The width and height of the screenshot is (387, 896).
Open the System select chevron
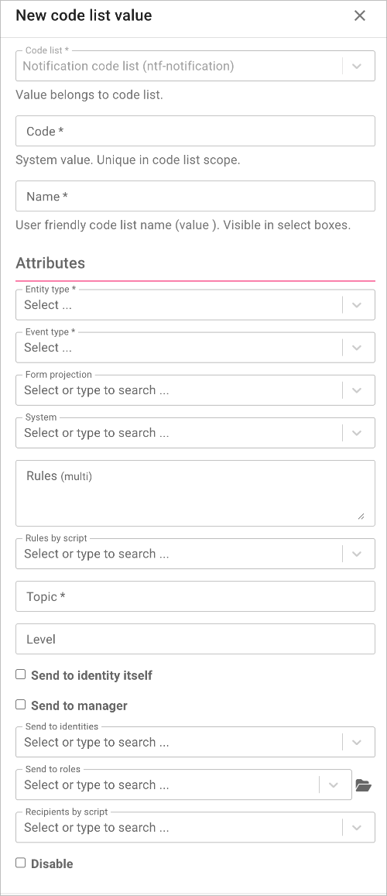(x=357, y=433)
